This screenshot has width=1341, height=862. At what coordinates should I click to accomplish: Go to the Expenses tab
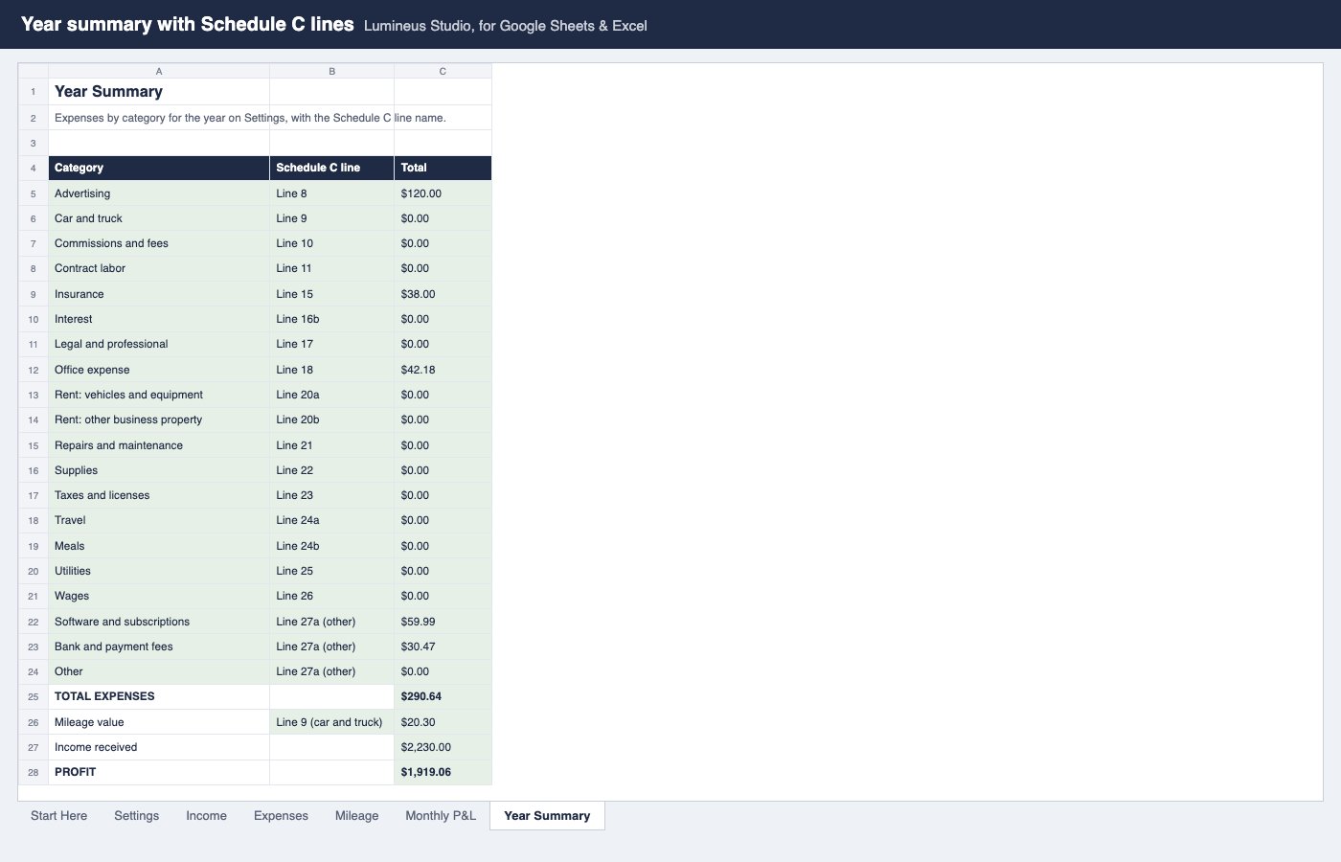[x=281, y=816]
